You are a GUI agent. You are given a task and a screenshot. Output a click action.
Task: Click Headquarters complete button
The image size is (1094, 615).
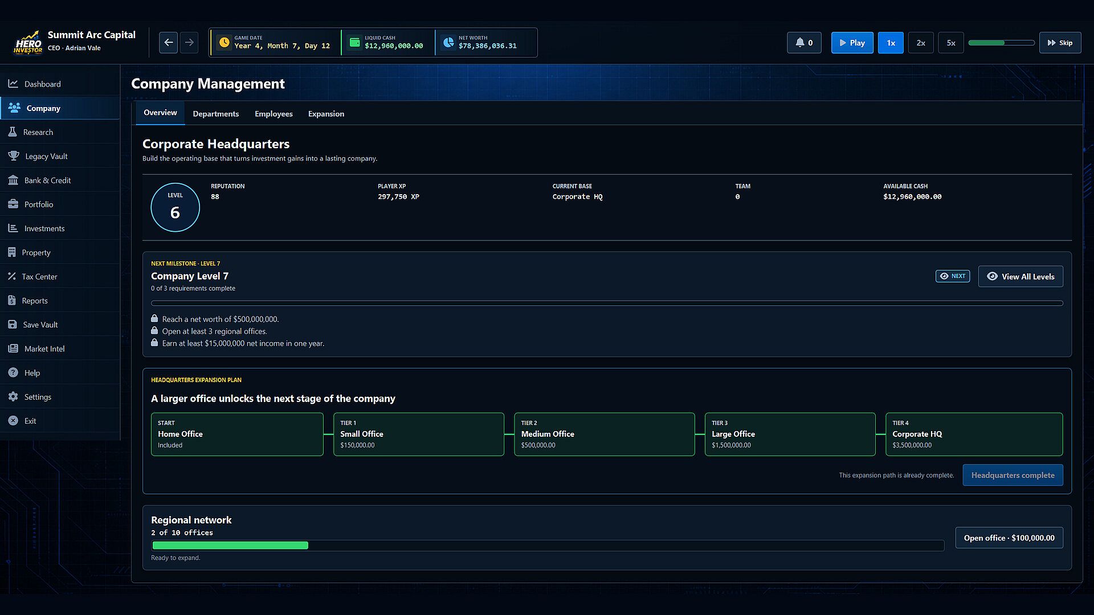[1013, 475]
